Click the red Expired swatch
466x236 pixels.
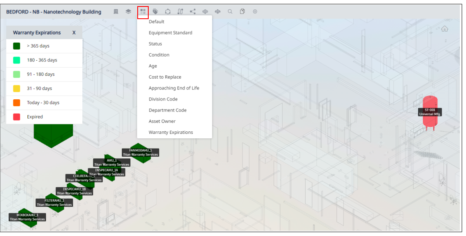(17, 117)
